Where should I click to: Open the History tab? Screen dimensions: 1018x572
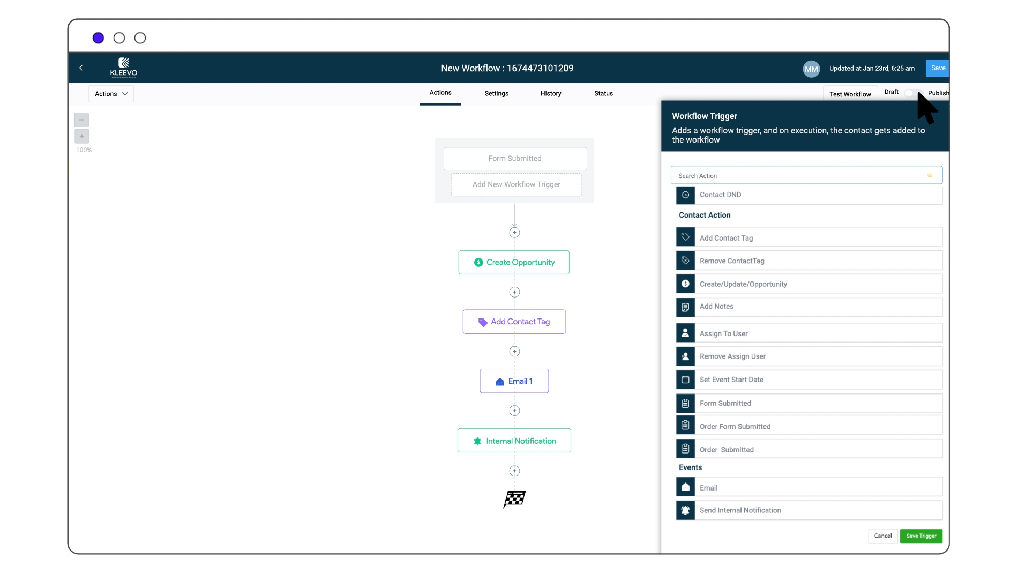pos(550,93)
